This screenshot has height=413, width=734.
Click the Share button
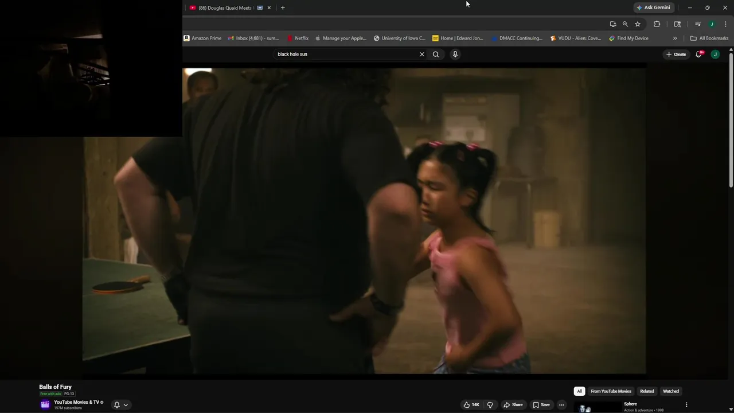click(513, 404)
